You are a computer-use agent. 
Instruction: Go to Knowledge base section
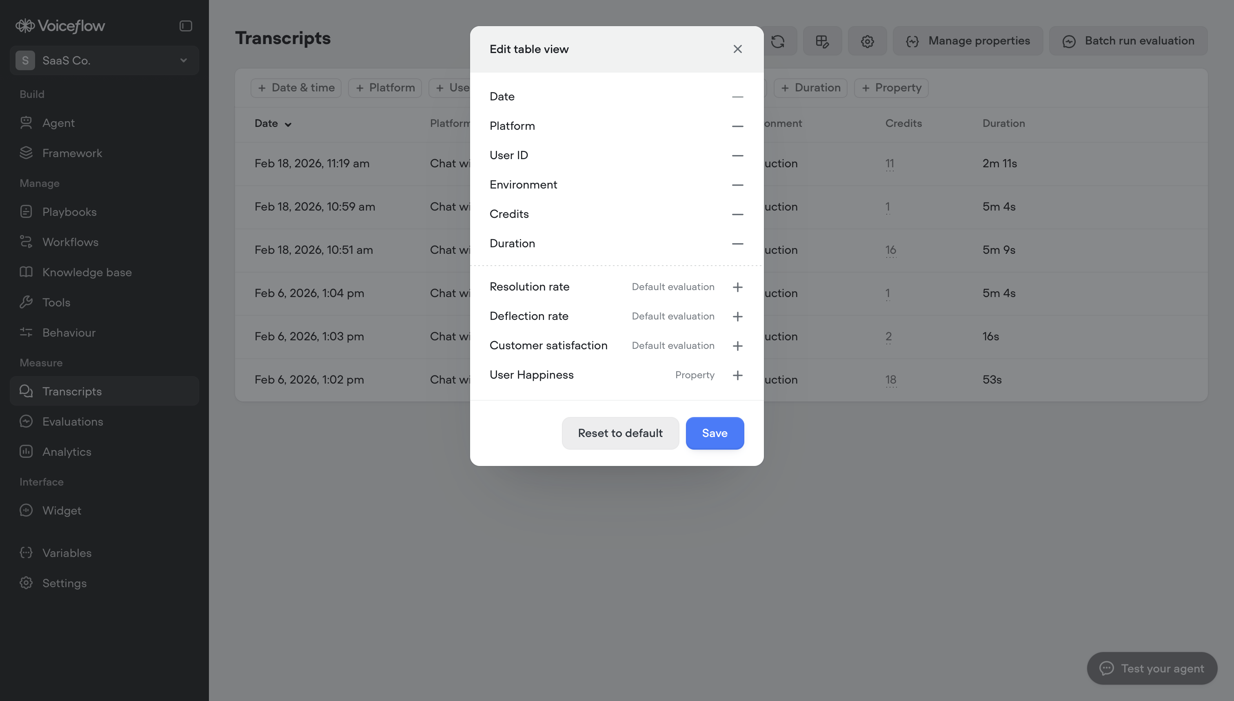click(87, 272)
